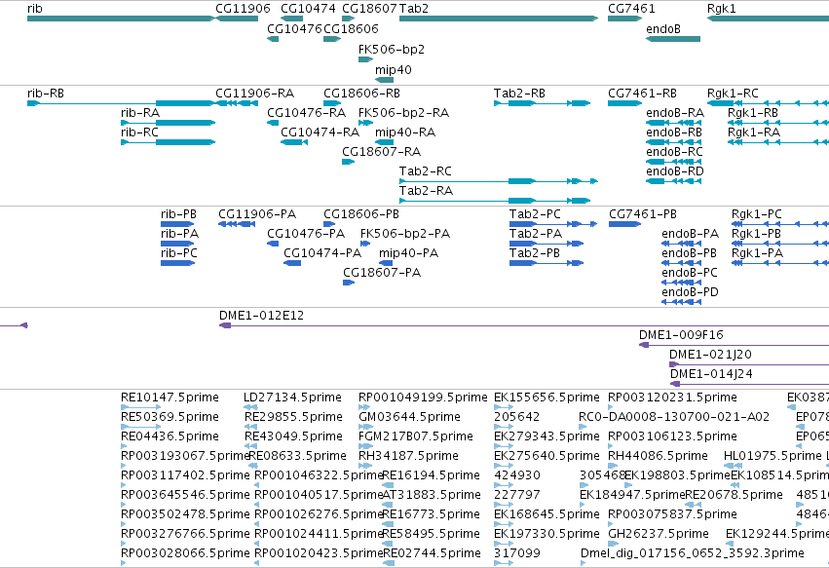Click the endoB gene feature
The image size is (829, 568).
coord(673,39)
